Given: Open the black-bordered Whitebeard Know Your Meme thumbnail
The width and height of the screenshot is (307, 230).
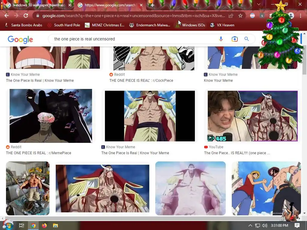Looking at the screenshot, I should 150,116.
